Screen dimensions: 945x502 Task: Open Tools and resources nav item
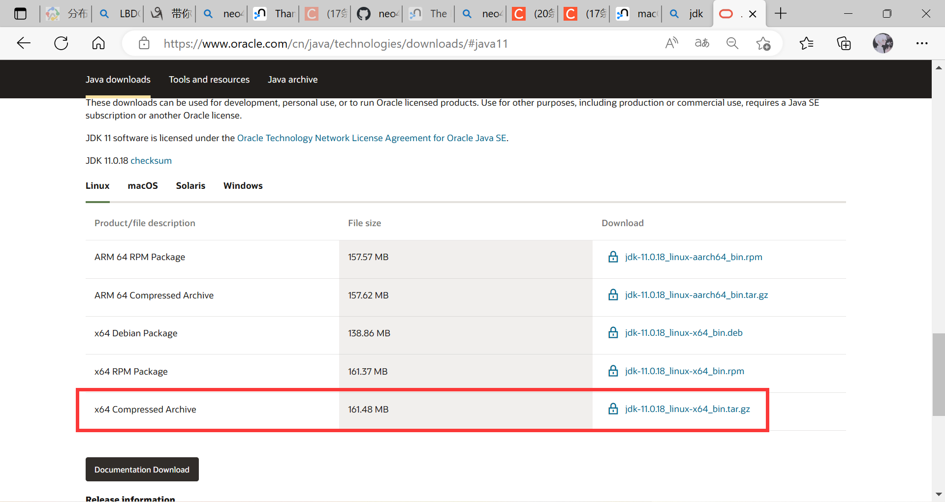click(x=209, y=80)
